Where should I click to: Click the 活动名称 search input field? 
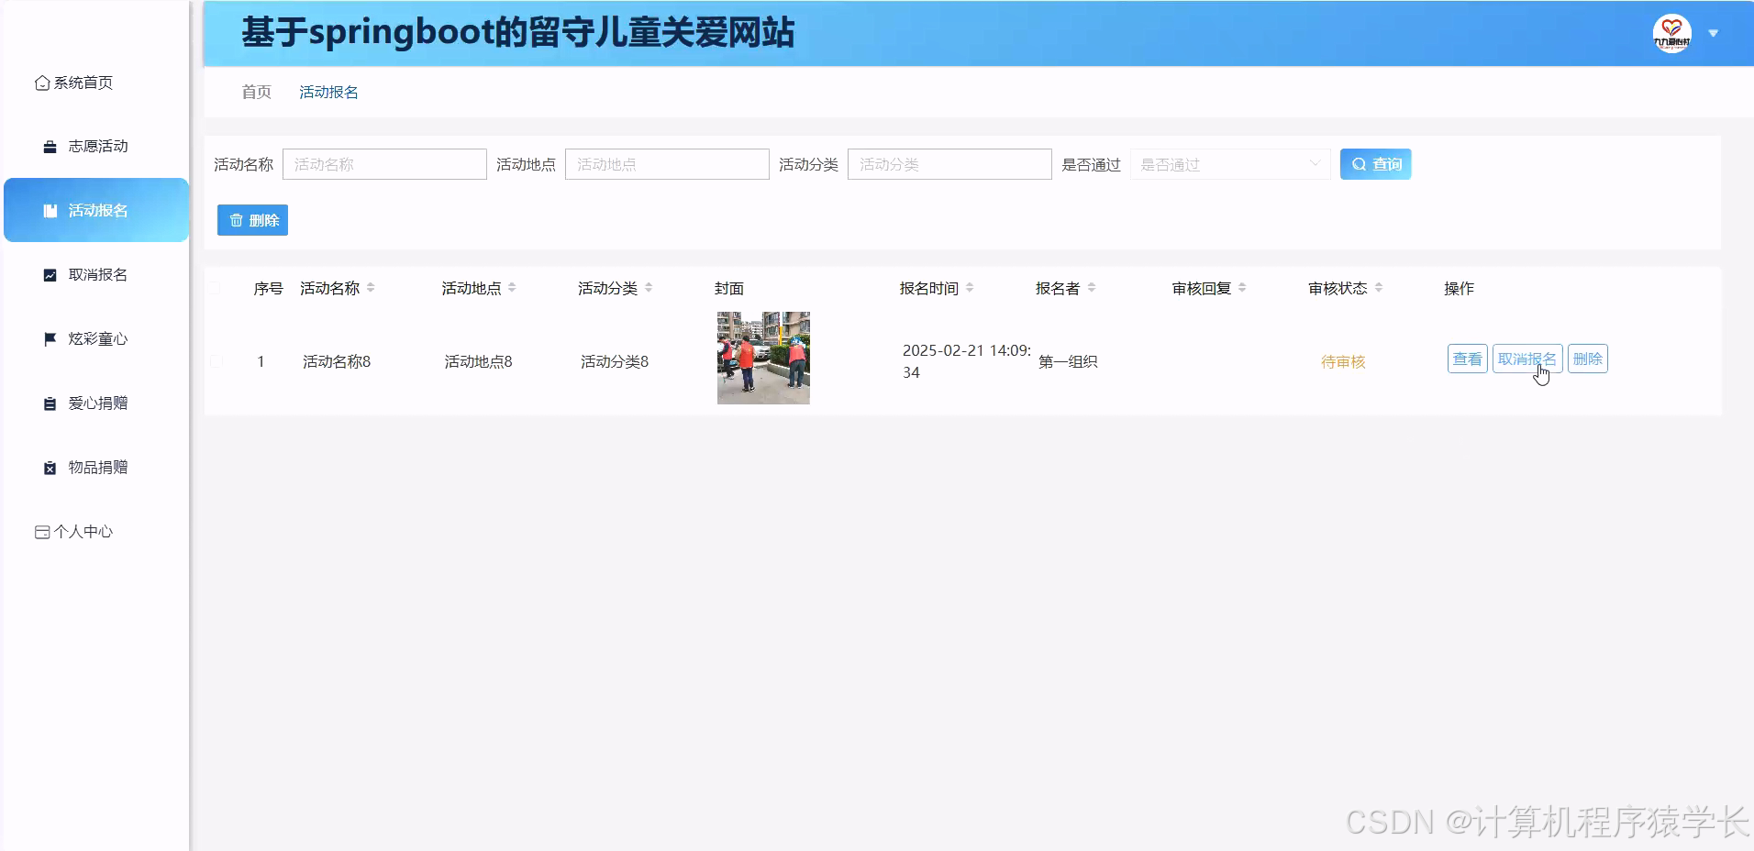[384, 164]
